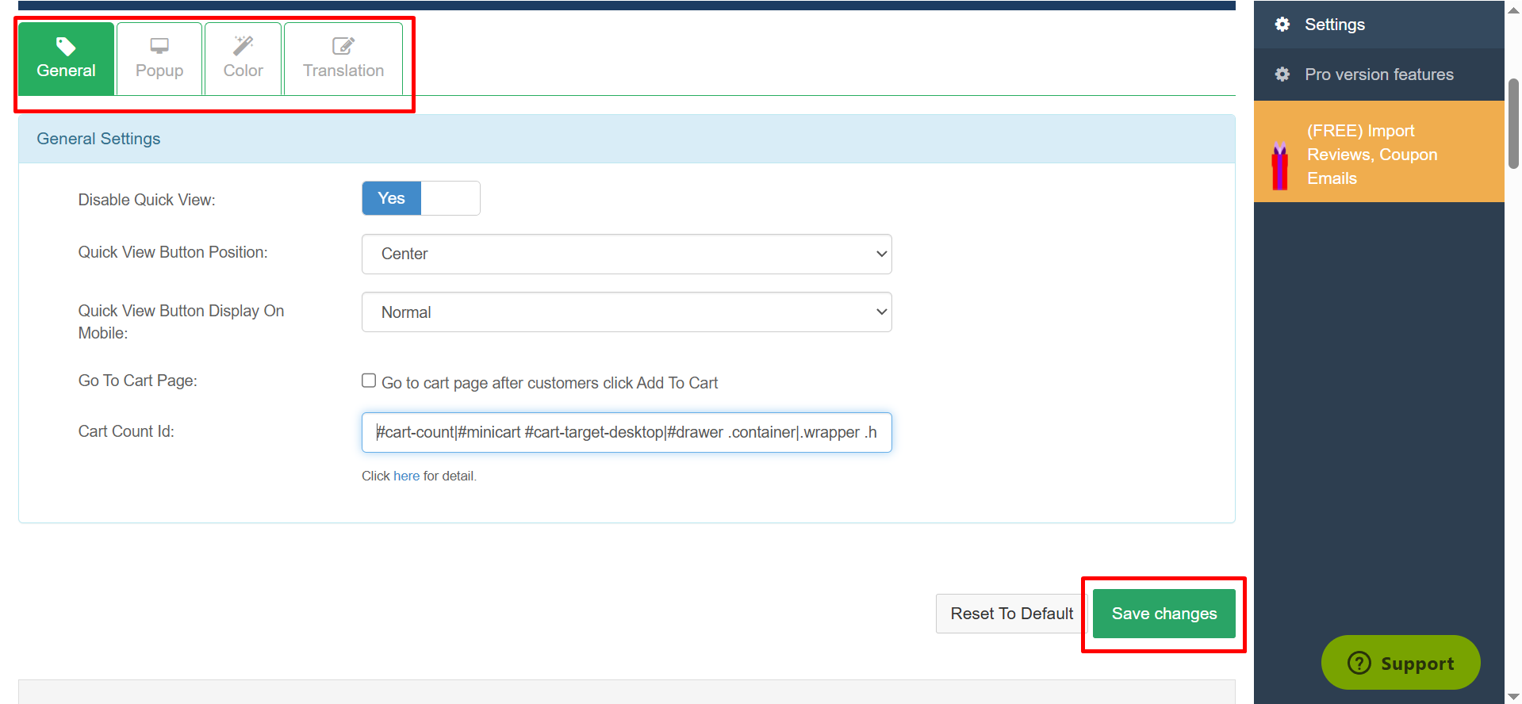Screen dimensions: 1522x704
Task: Click the Translation tab edit icon
Action: [x=343, y=46]
